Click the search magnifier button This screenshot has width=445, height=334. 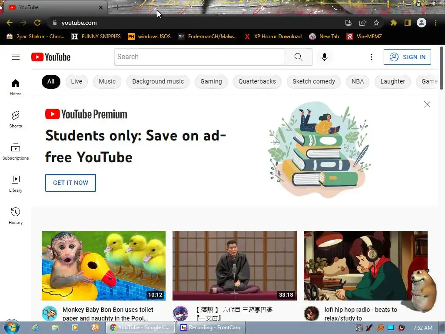(298, 57)
